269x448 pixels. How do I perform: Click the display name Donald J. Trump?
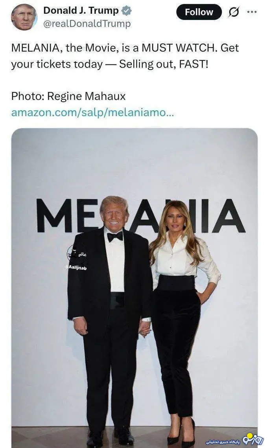[x=81, y=11]
